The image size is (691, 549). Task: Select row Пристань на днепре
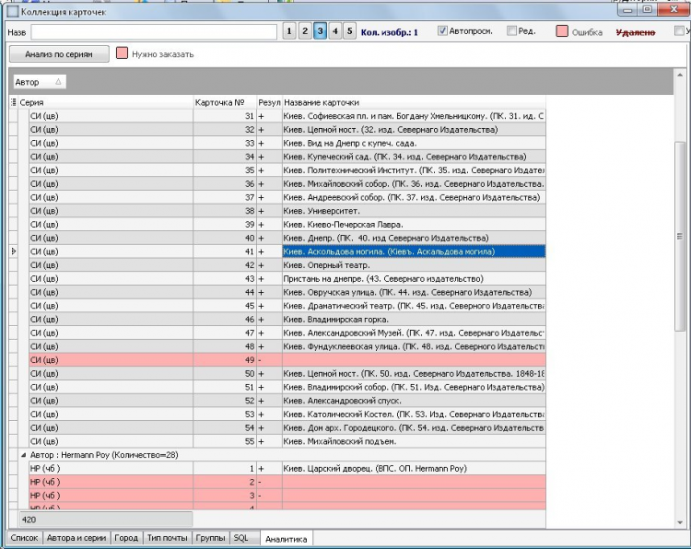[x=287, y=279]
